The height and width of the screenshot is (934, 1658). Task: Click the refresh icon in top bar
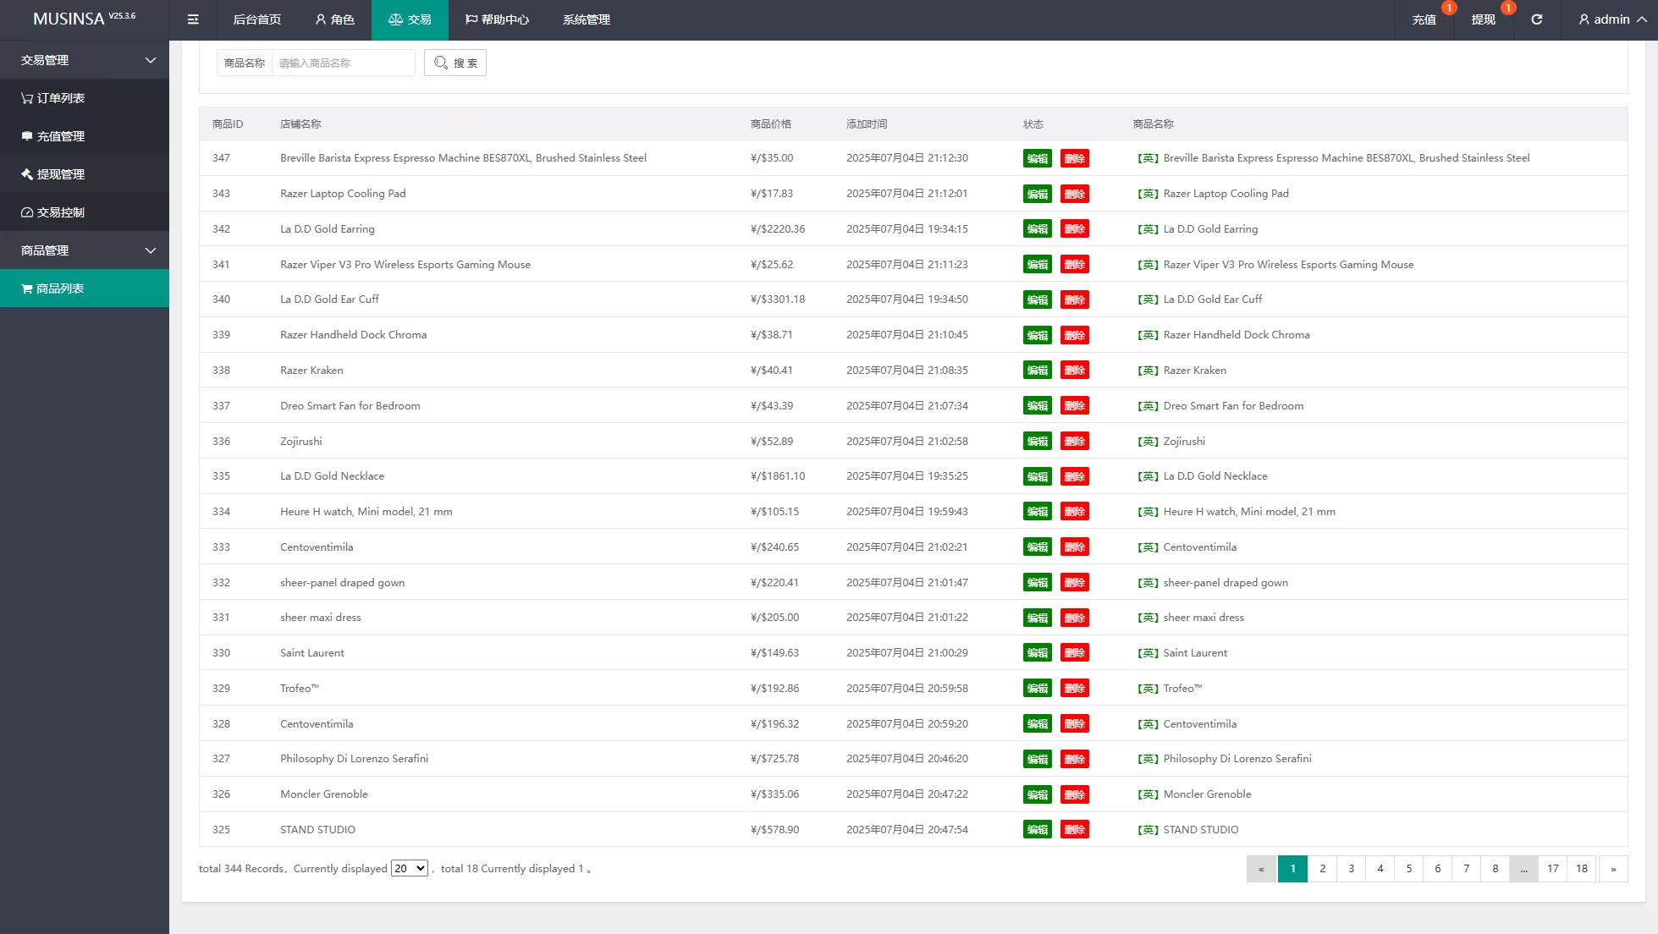[x=1536, y=19]
